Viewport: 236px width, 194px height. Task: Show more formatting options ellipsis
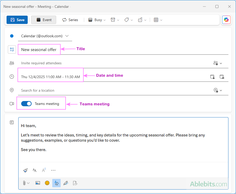(53, 170)
